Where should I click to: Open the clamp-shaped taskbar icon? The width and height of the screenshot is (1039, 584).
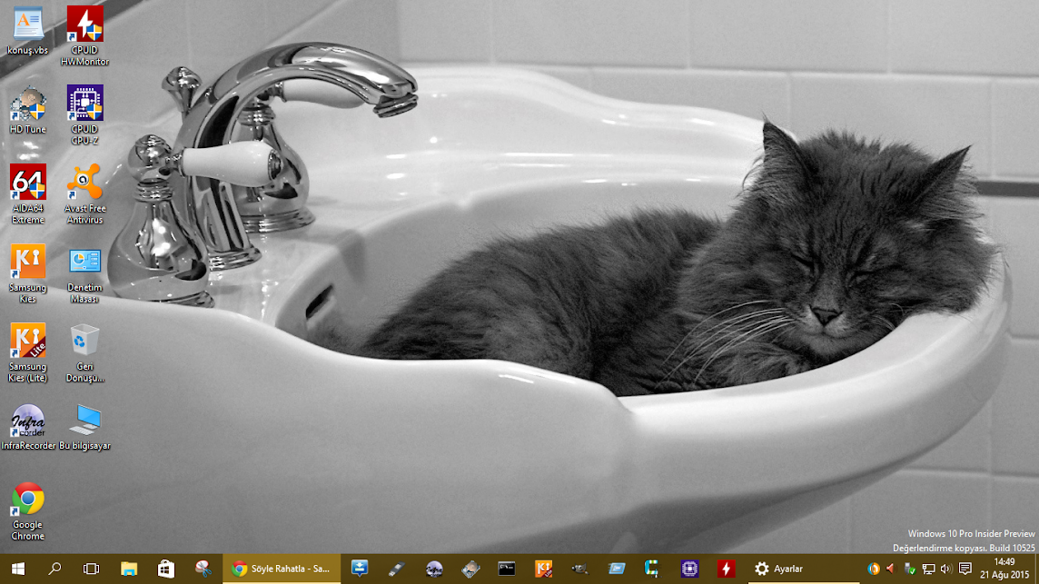coord(653,569)
